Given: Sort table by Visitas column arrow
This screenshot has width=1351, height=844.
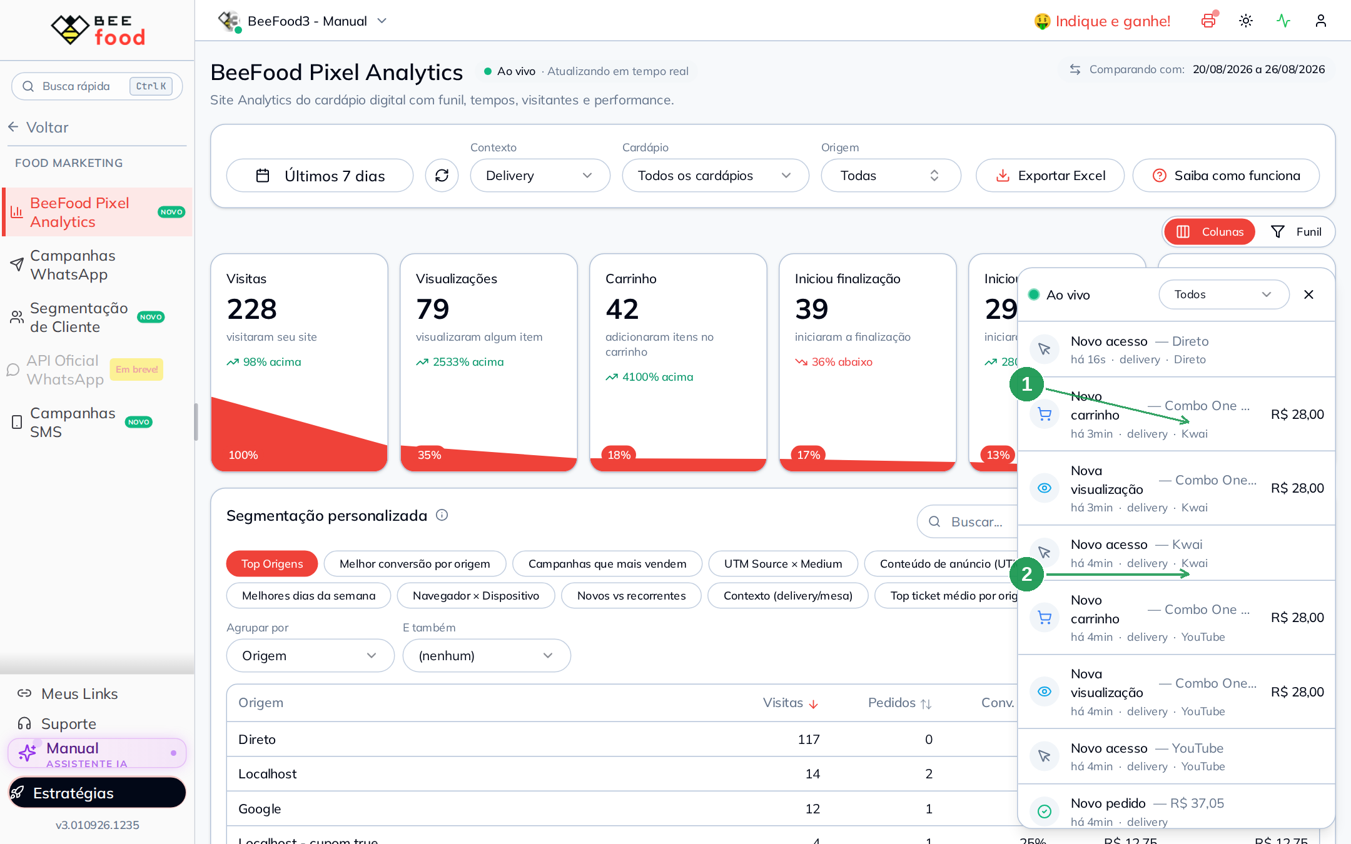Looking at the screenshot, I should tap(813, 704).
